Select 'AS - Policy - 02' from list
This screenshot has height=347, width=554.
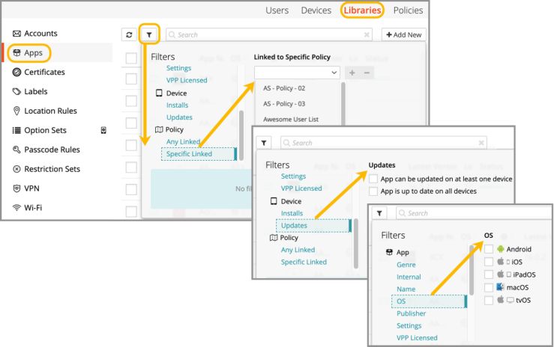pos(284,88)
